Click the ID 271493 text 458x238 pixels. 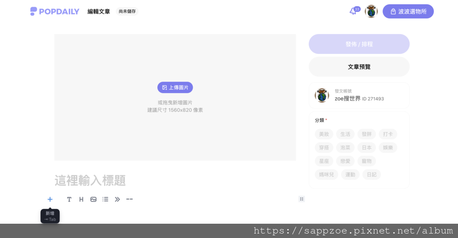373,99
